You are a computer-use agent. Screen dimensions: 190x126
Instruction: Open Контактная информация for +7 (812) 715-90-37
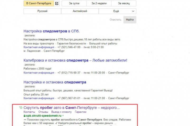click(39, 73)
